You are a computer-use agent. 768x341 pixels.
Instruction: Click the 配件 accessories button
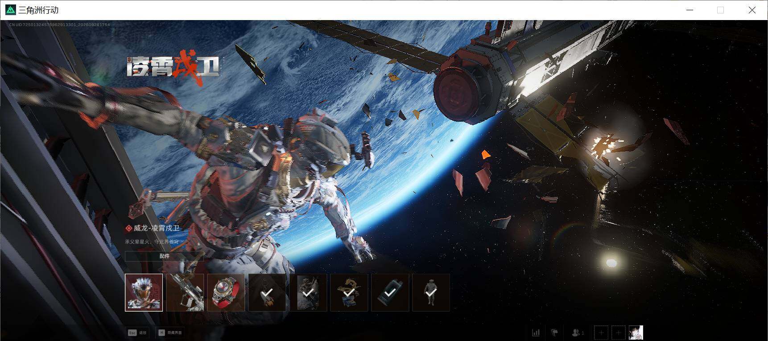pos(164,256)
